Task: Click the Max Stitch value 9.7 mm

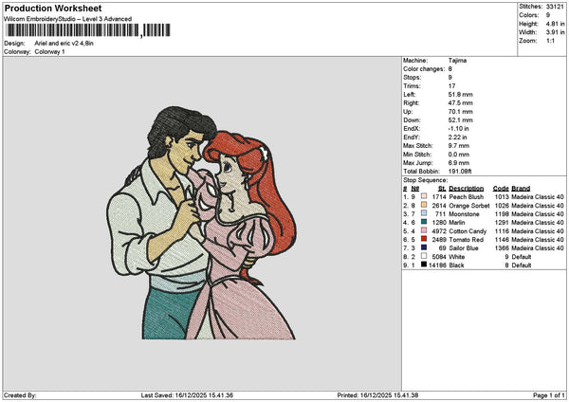Action: (459, 146)
